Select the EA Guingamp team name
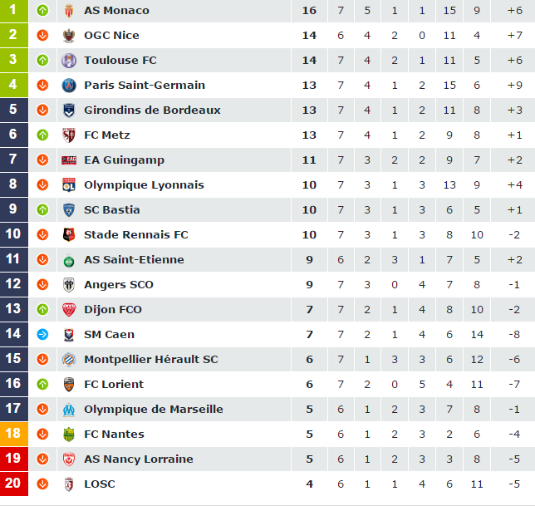 125,160
